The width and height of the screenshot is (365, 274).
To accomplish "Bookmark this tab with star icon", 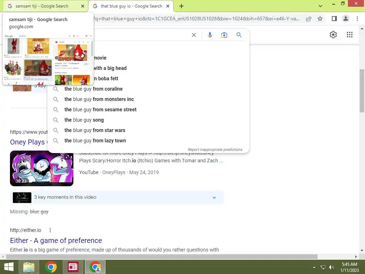I will [320, 19].
